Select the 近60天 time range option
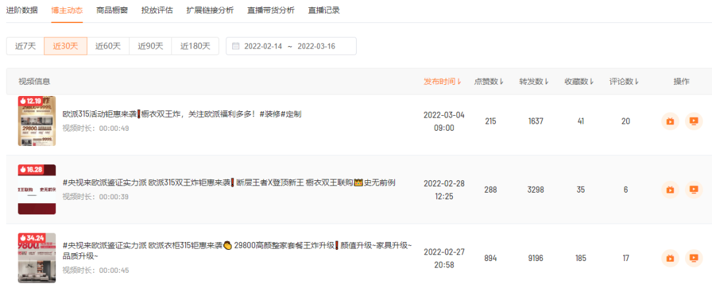Viewport: 712px width, 288px height. tap(108, 46)
